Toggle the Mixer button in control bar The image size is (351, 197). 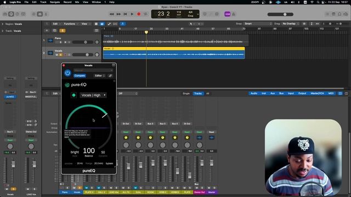coord(40,14)
